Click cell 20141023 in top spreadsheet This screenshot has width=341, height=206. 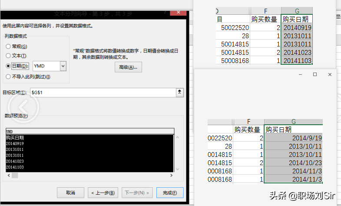pyautogui.click(x=297, y=53)
